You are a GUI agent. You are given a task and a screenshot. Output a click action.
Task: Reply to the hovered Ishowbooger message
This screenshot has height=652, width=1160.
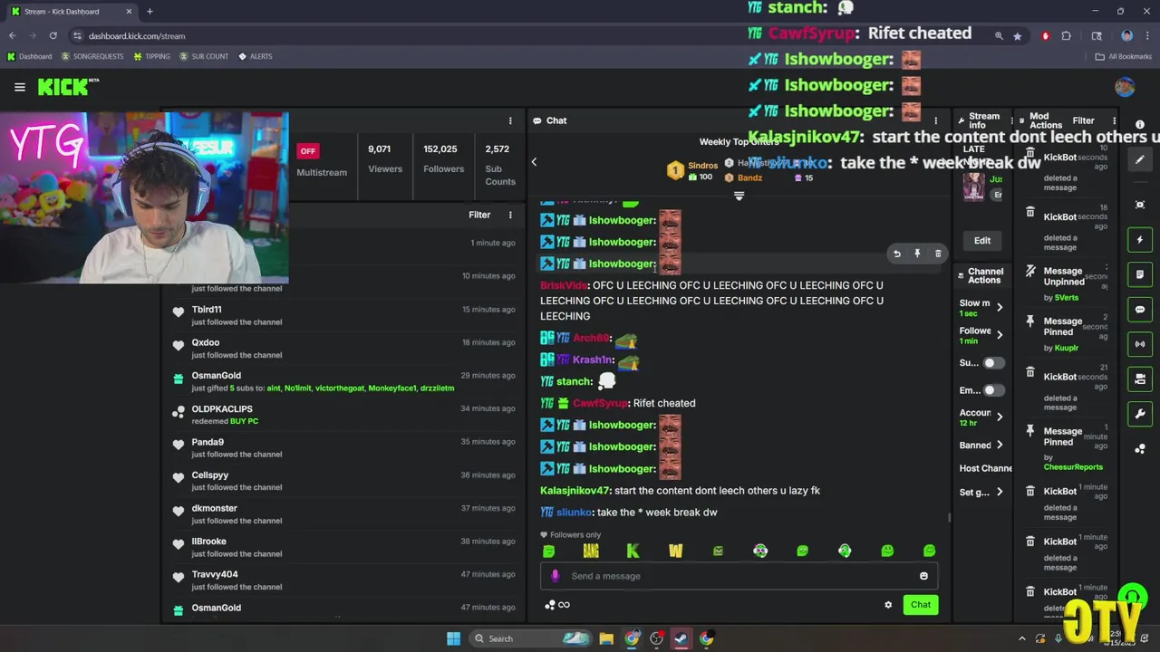click(x=896, y=254)
